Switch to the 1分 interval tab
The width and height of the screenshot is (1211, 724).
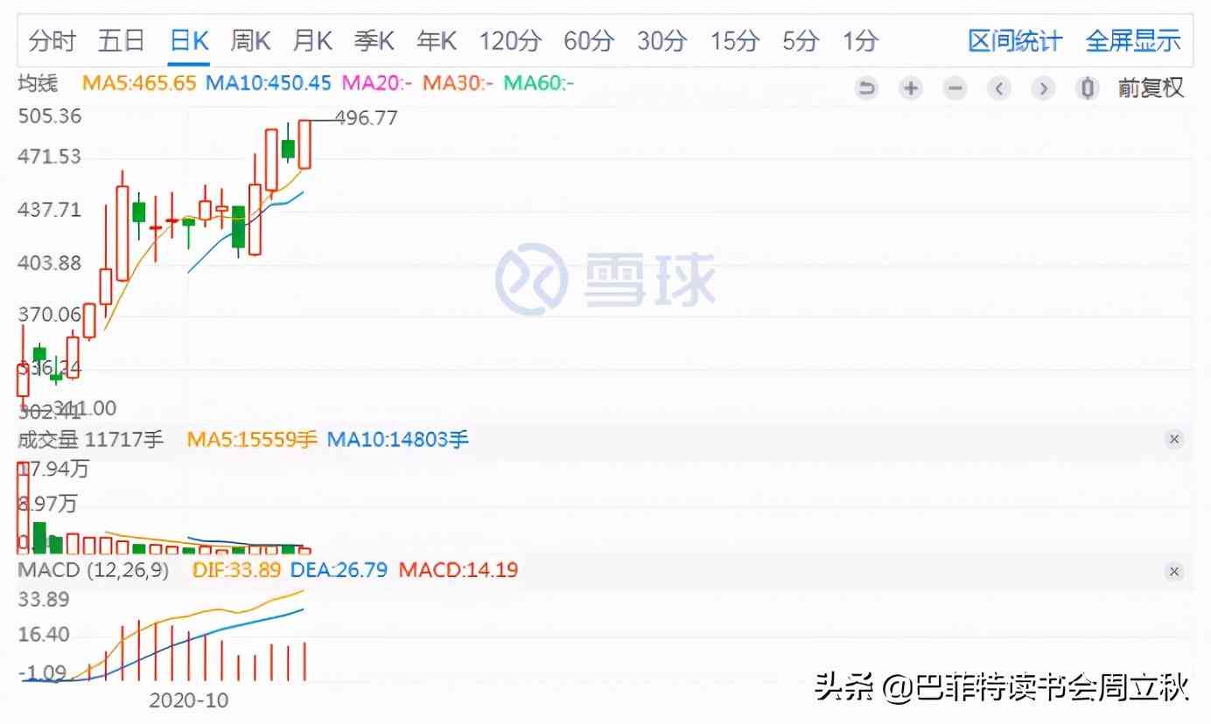click(x=859, y=40)
